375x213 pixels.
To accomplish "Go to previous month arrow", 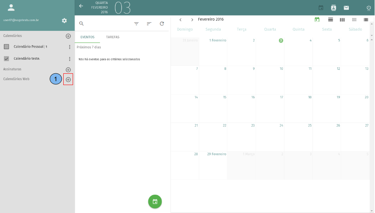I will click(180, 20).
